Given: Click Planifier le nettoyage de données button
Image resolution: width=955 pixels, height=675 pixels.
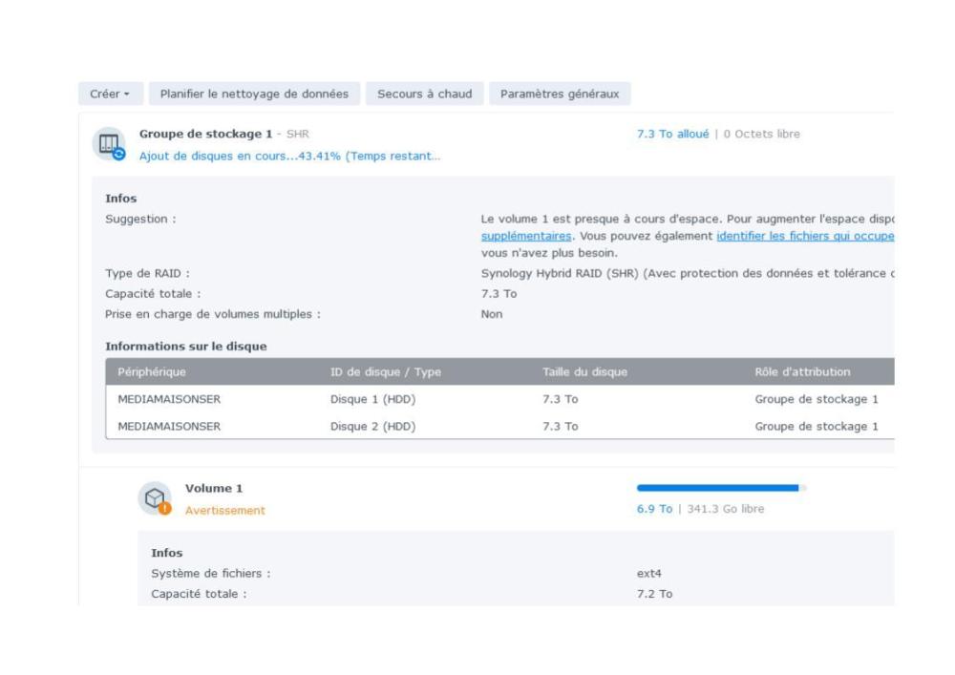Looking at the screenshot, I should click(x=254, y=94).
